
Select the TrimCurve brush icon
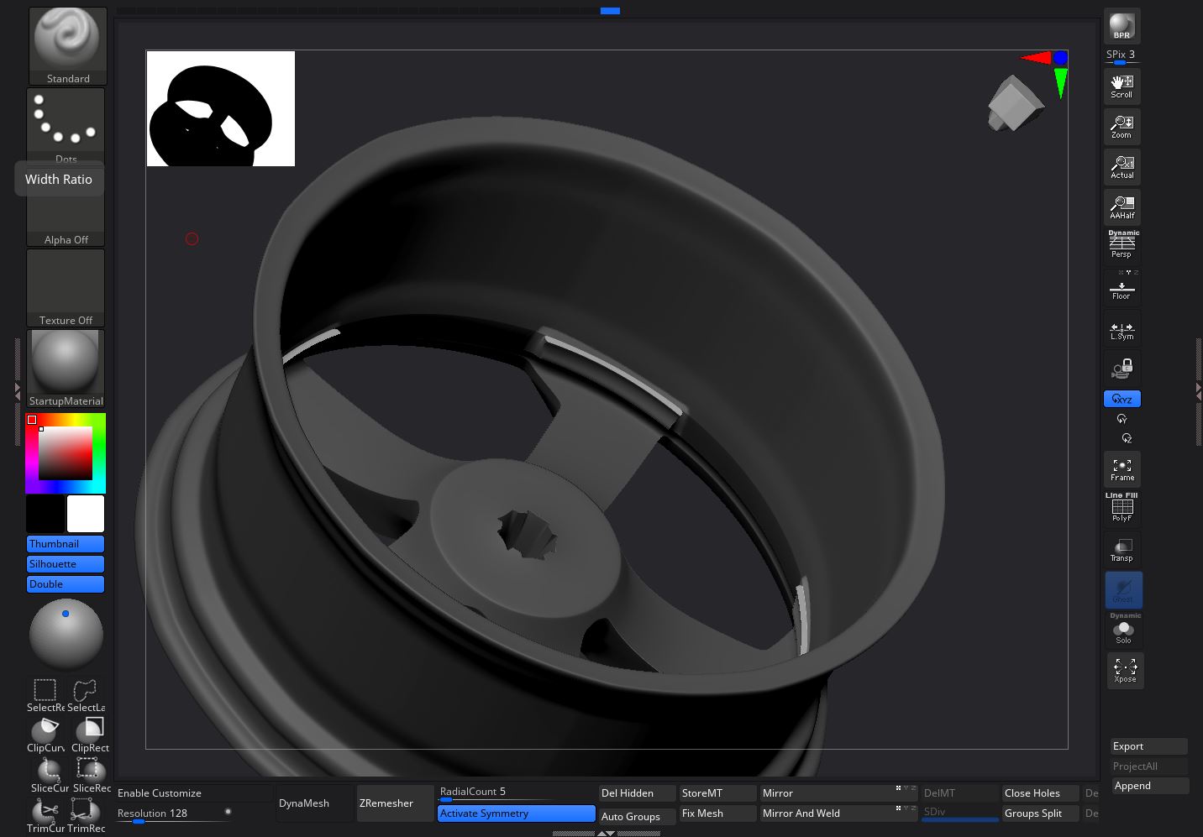pyautogui.click(x=45, y=813)
